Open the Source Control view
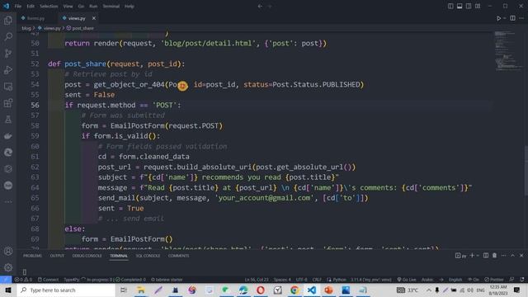 click(8, 53)
